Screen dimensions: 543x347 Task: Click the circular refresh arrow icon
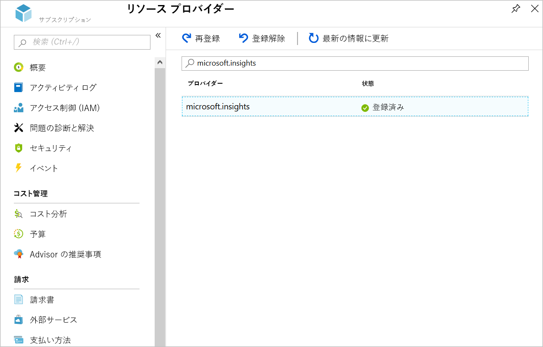tap(314, 38)
